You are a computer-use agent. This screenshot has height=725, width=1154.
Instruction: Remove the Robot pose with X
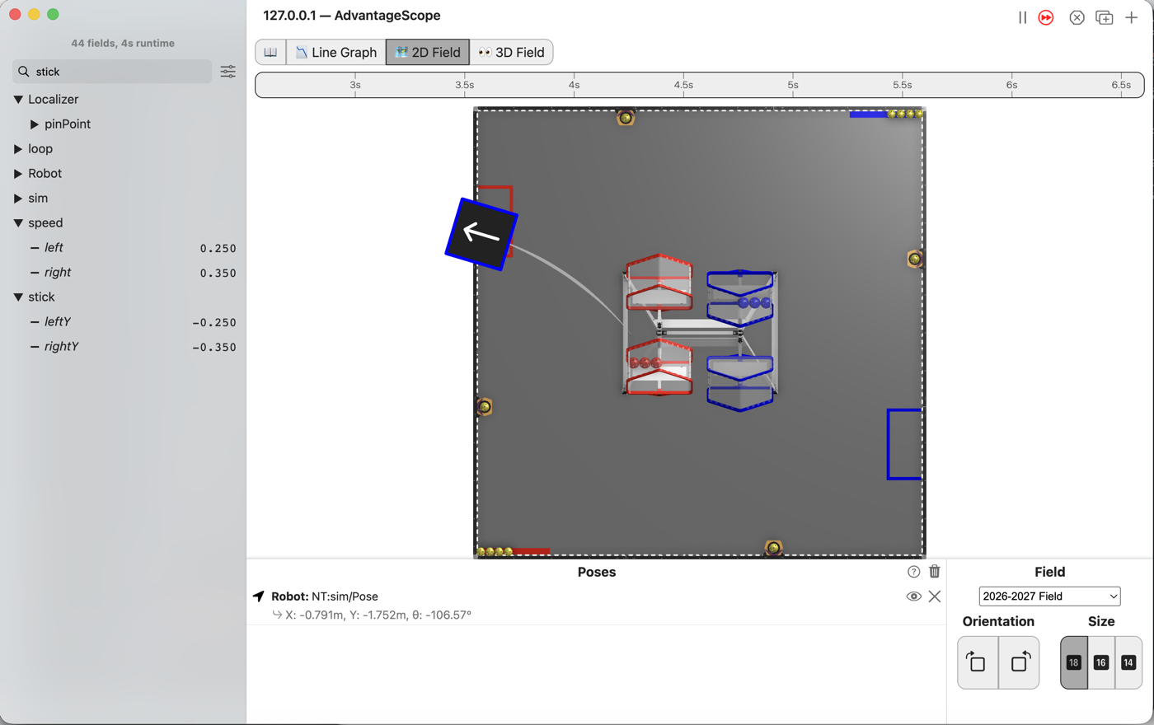pos(935,596)
